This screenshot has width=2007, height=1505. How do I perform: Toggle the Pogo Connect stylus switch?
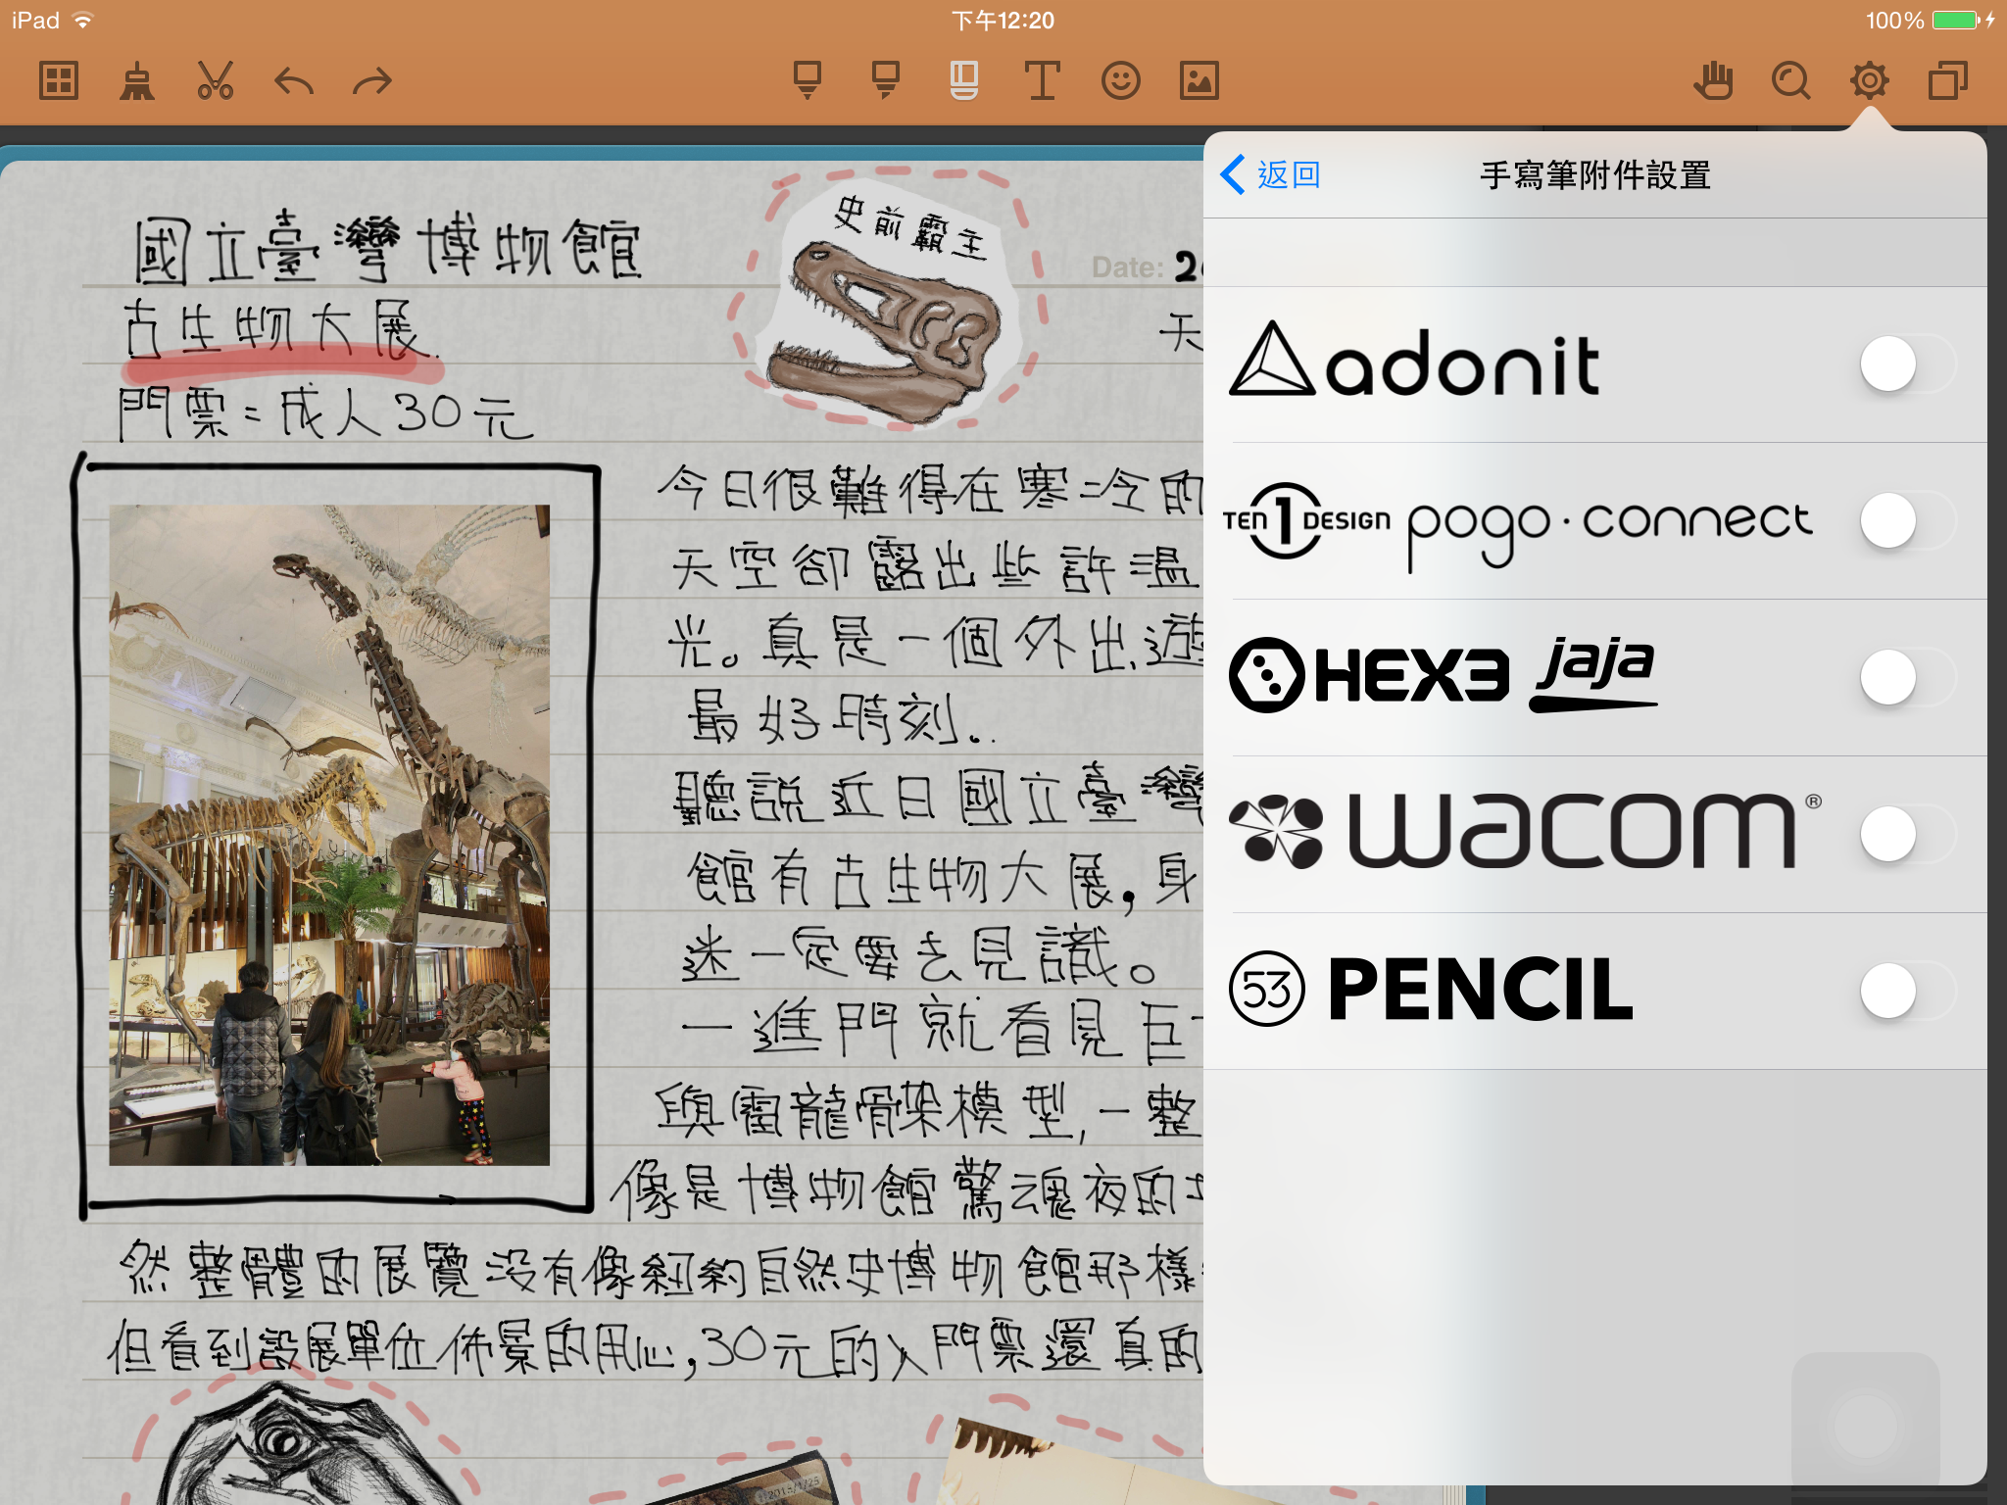pos(1908,520)
